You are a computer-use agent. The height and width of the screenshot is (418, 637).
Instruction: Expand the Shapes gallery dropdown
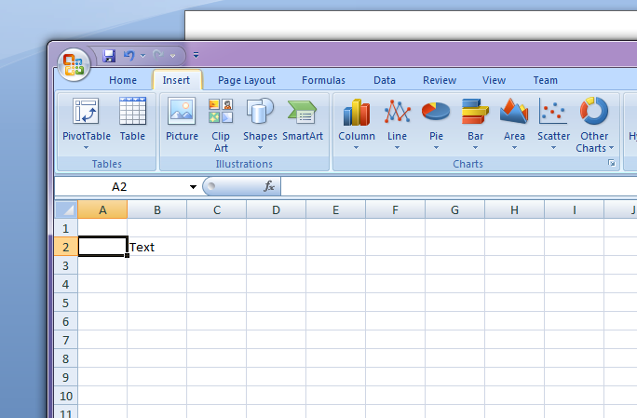coord(260,147)
